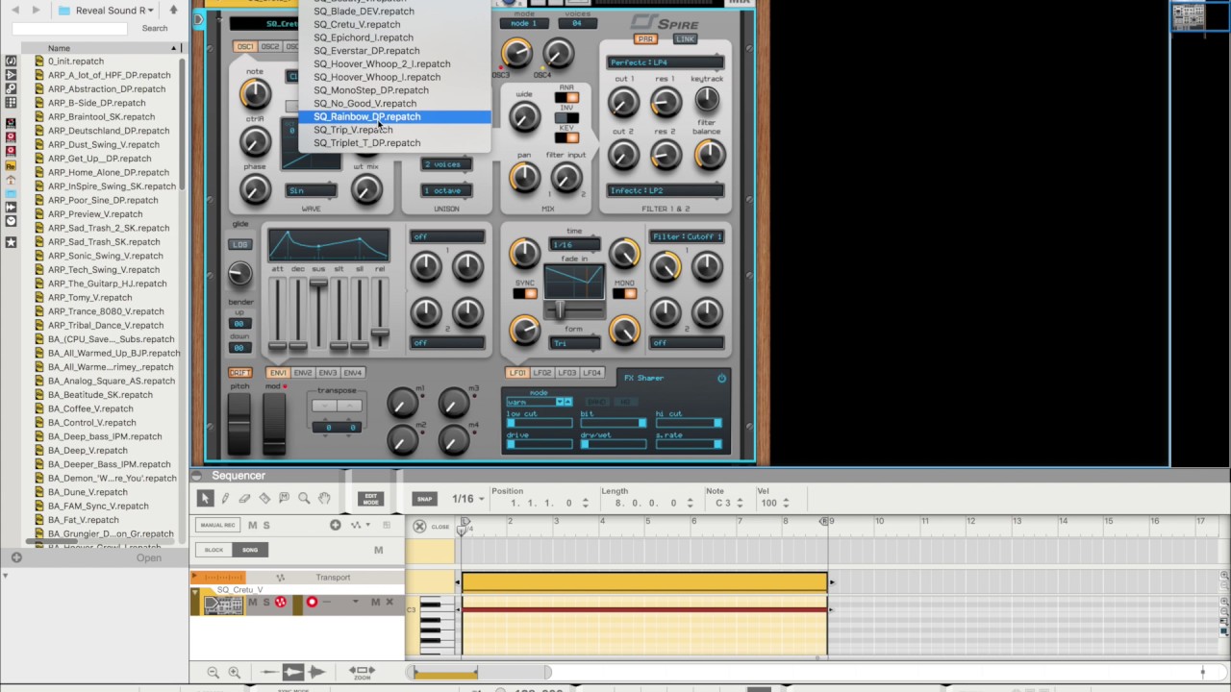The width and height of the screenshot is (1231, 692).
Task: Switch to the OSC1 tab
Action: point(245,46)
